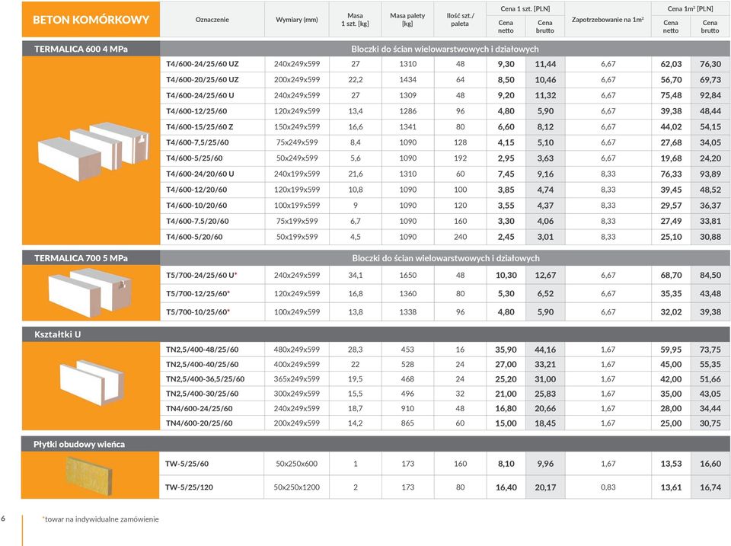Click requirement value 0,83
The height and width of the screenshot is (546, 731).
click(x=608, y=487)
